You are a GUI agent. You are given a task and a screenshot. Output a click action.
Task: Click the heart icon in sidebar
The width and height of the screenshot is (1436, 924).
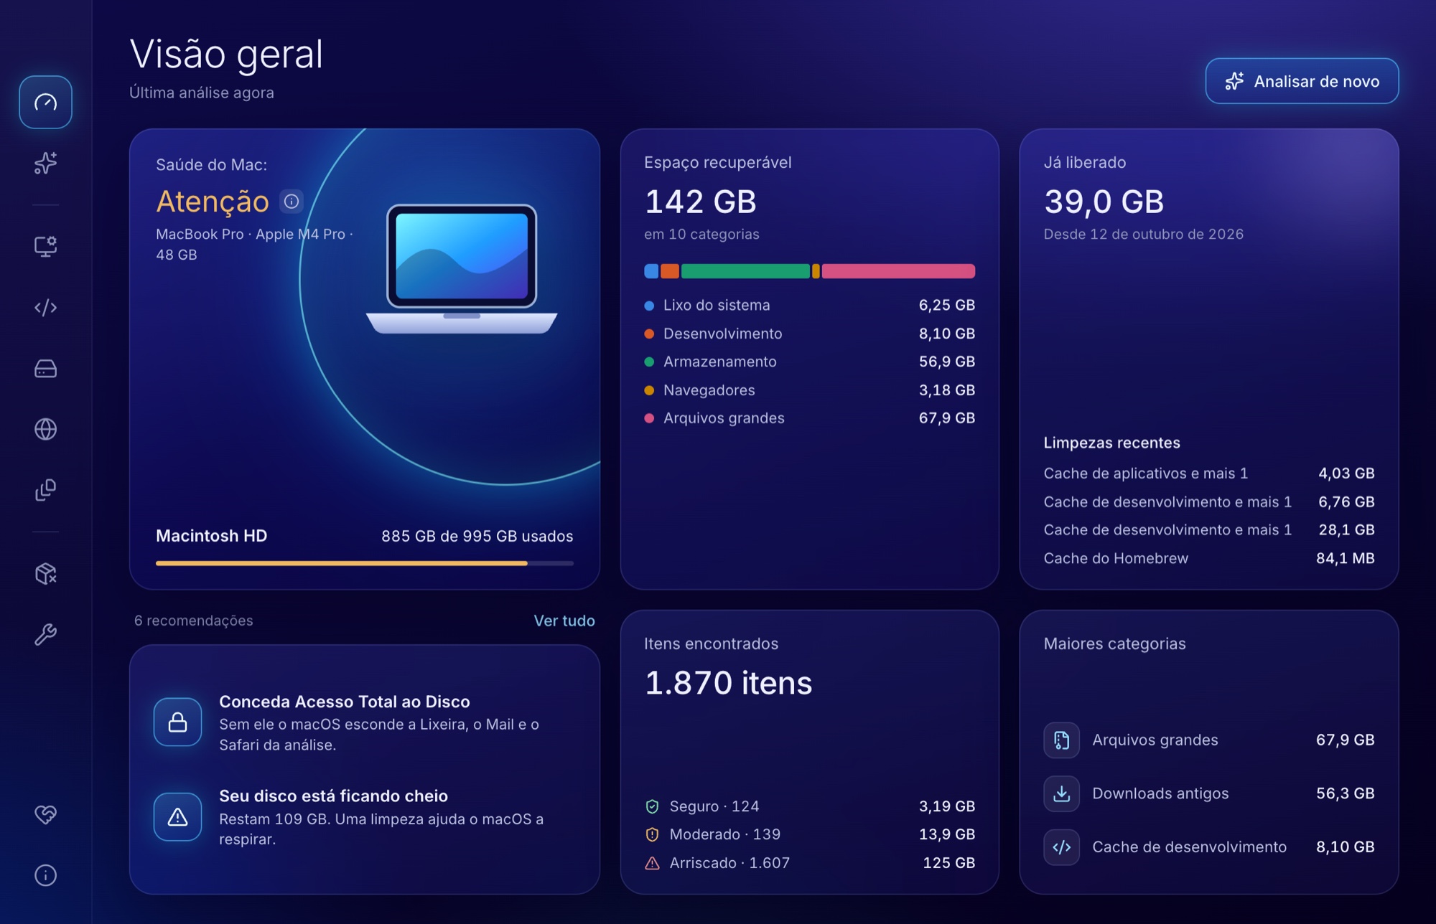point(45,814)
